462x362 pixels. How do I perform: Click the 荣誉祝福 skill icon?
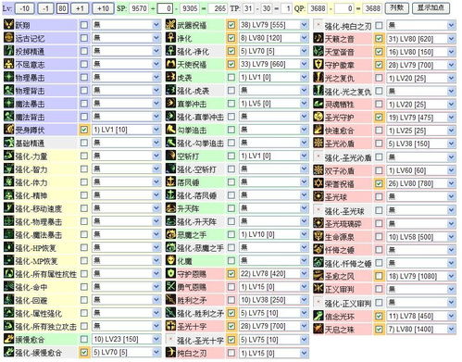[318, 183]
